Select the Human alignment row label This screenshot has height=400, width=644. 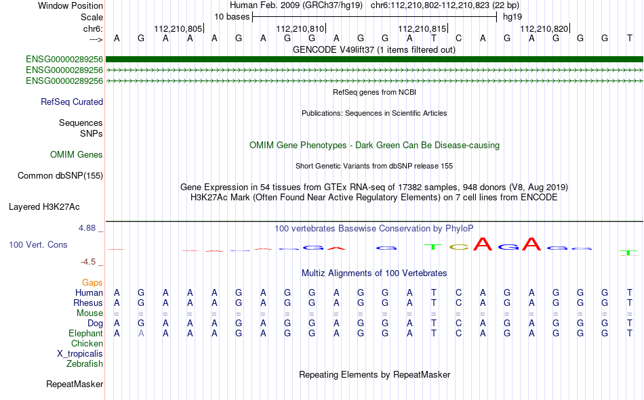click(x=89, y=292)
